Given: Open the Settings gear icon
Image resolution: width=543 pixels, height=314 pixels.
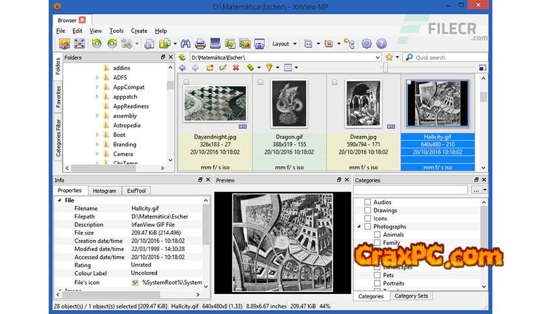Looking at the screenshot, I should [x=366, y=44].
